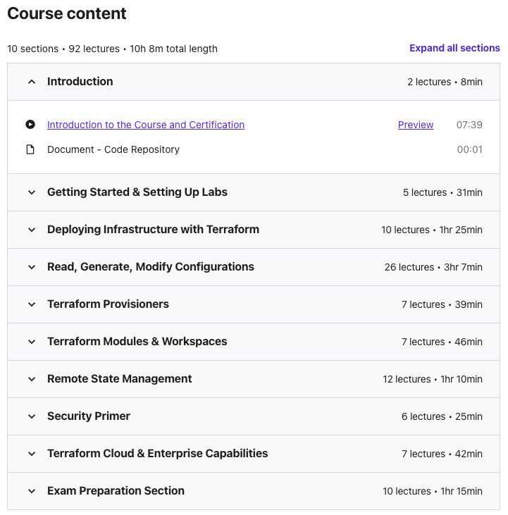Open the Preview link
The width and height of the screenshot is (508, 515).
click(x=416, y=125)
